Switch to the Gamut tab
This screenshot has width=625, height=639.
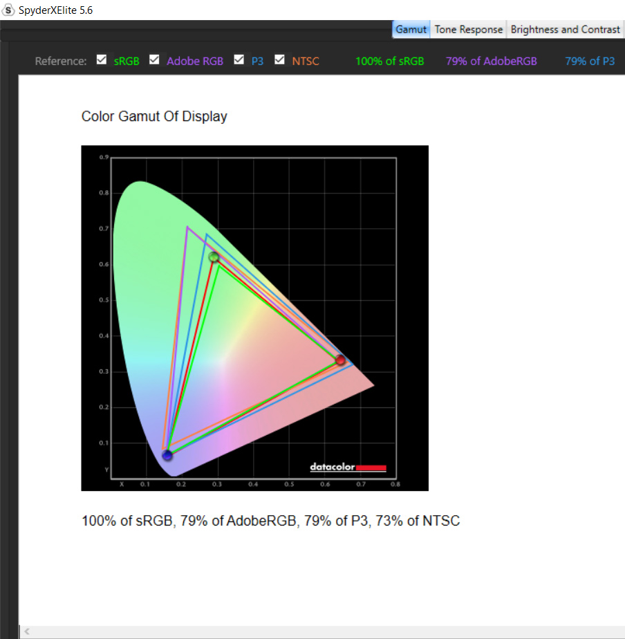411,30
